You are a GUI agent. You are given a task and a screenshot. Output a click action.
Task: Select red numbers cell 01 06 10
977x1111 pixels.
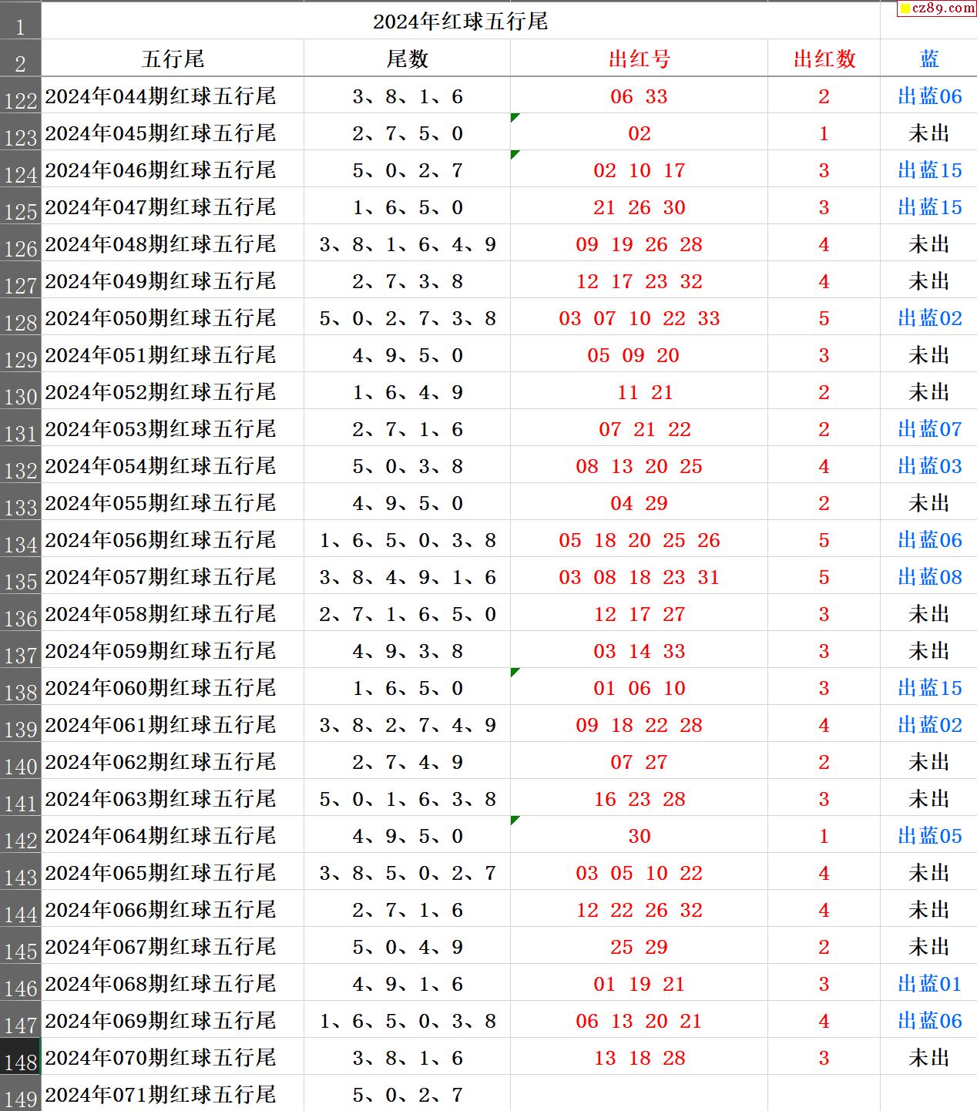click(639, 687)
